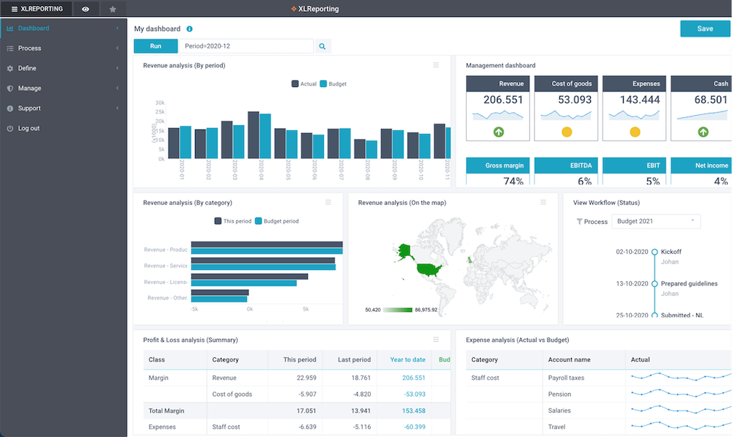Open the Budget 2021 process dropdown
This screenshot has width=733, height=437.
(656, 221)
